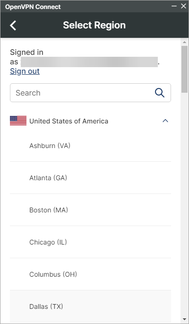Click the scrollbar up arrow
The height and width of the screenshot is (324, 189).
(x=184, y=42)
